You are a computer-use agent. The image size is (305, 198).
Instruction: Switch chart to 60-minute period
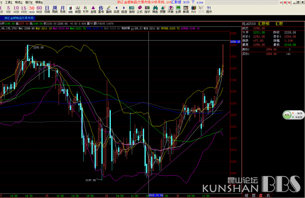[x=39, y=9]
